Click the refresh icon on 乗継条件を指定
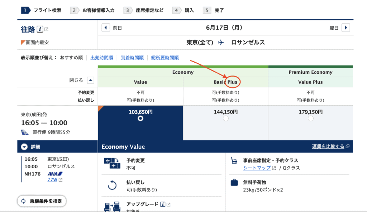Screen dimensions: 367x212 24,201
